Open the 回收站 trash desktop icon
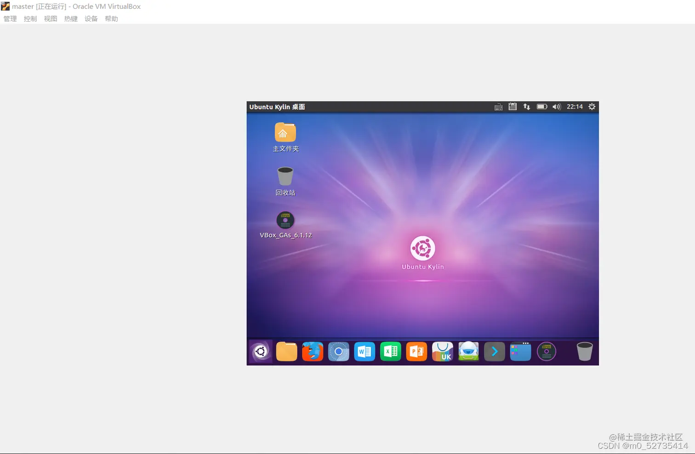695x454 pixels. pyautogui.click(x=285, y=181)
